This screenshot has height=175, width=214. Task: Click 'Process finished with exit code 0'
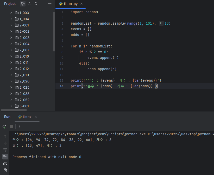[x=47, y=157]
